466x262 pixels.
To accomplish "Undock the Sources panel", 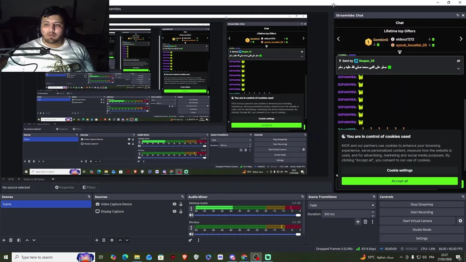I will pos(182,197).
